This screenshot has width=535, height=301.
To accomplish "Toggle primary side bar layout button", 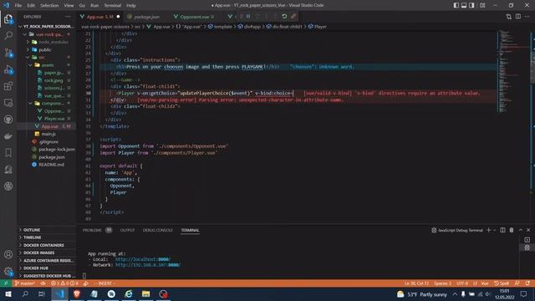I will click(456, 6).
